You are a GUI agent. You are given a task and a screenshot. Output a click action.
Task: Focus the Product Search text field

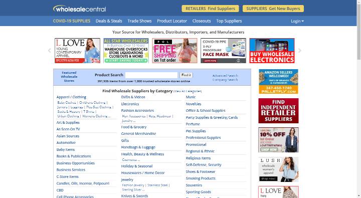click(x=151, y=75)
